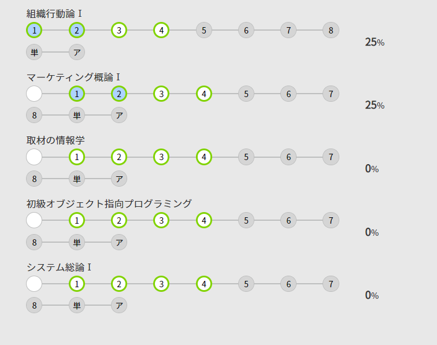This screenshot has height=345, width=437.
Task: Click chapter 8 of 初級オブジェクト指向プログラミング
Action: [34, 242]
